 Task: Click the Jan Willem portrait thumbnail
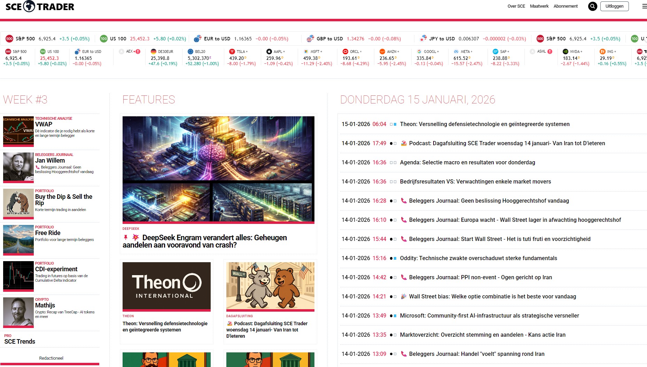tap(18, 167)
